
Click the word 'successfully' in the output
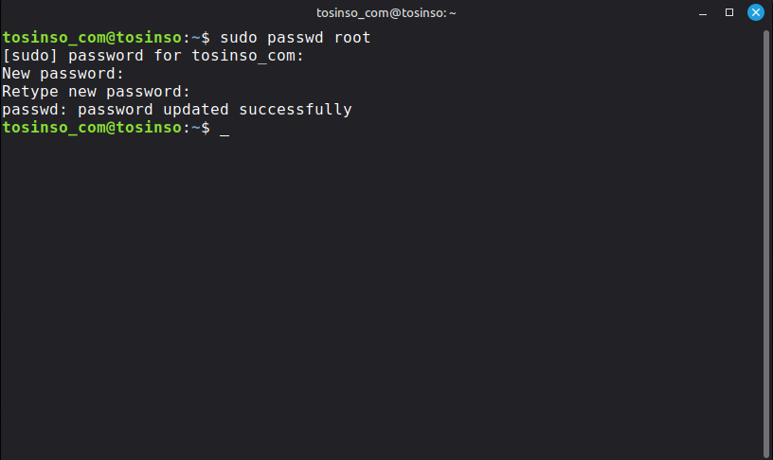coord(296,110)
